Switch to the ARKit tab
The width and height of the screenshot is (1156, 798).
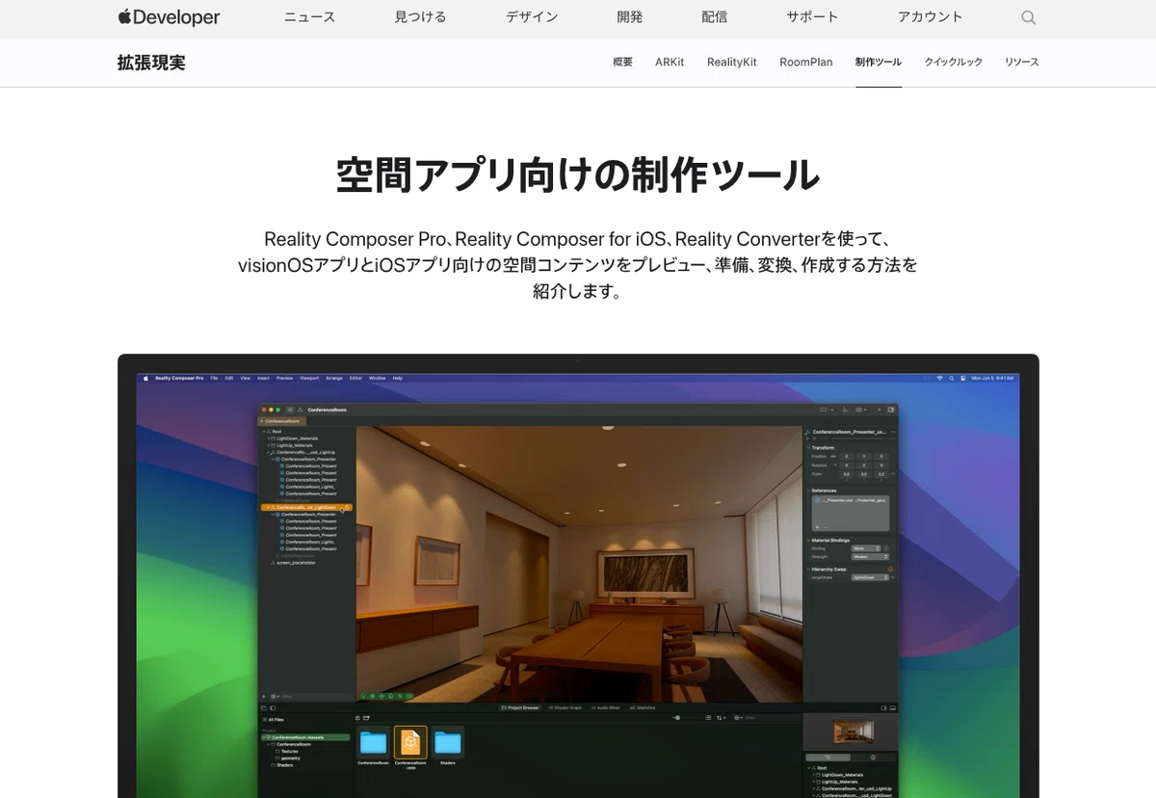click(670, 62)
